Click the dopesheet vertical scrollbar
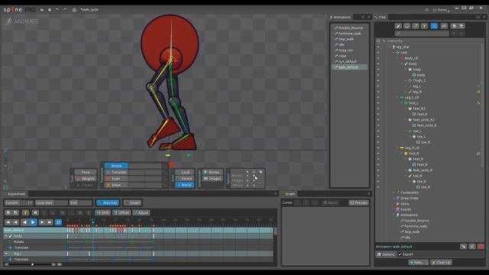 [x=275, y=231]
